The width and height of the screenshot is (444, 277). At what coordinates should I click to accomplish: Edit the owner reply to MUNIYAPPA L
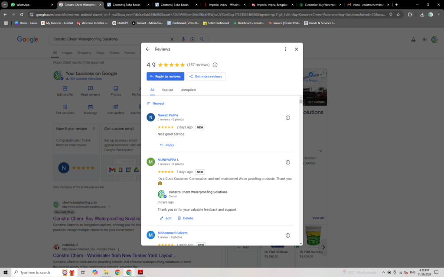coord(166,218)
